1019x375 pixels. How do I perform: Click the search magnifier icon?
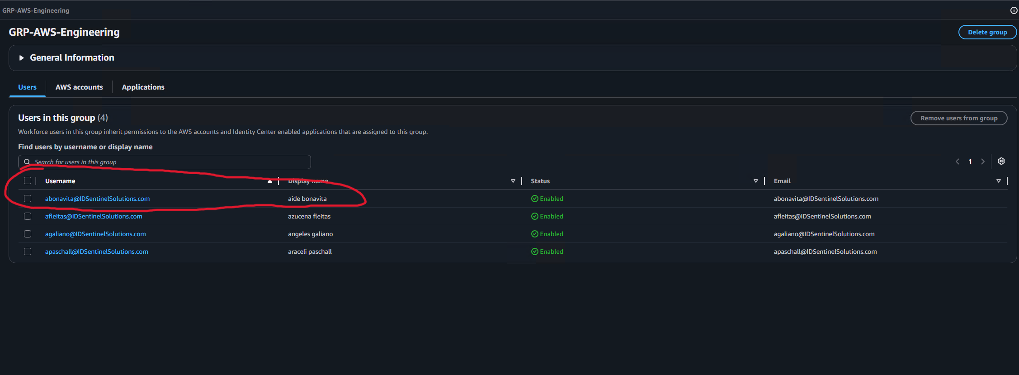pyautogui.click(x=27, y=162)
